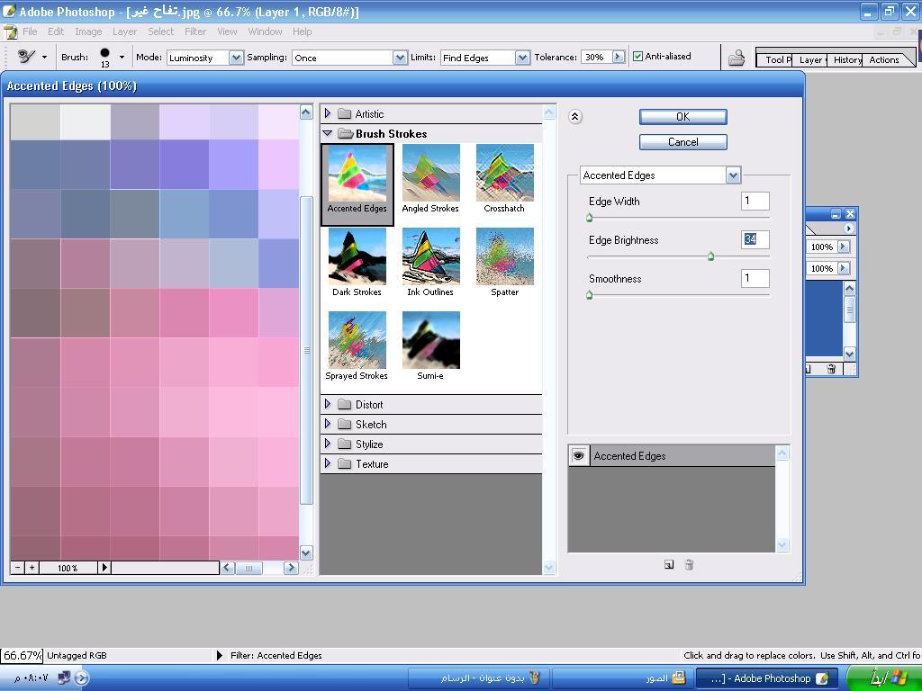922x691 pixels.
Task: Select the Sprayed Strokes filter thumbnail
Action: pos(357,346)
